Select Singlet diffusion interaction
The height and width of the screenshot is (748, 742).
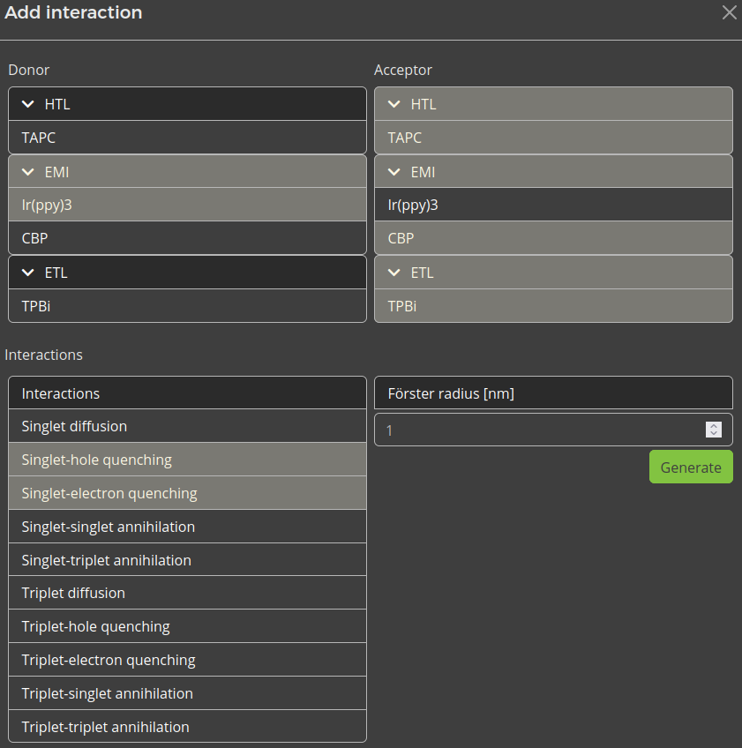point(187,426)
